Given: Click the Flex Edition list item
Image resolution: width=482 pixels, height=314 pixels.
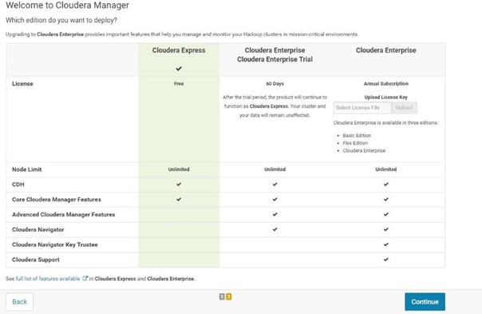Looking at the screenshot, I should click(355, 143).
